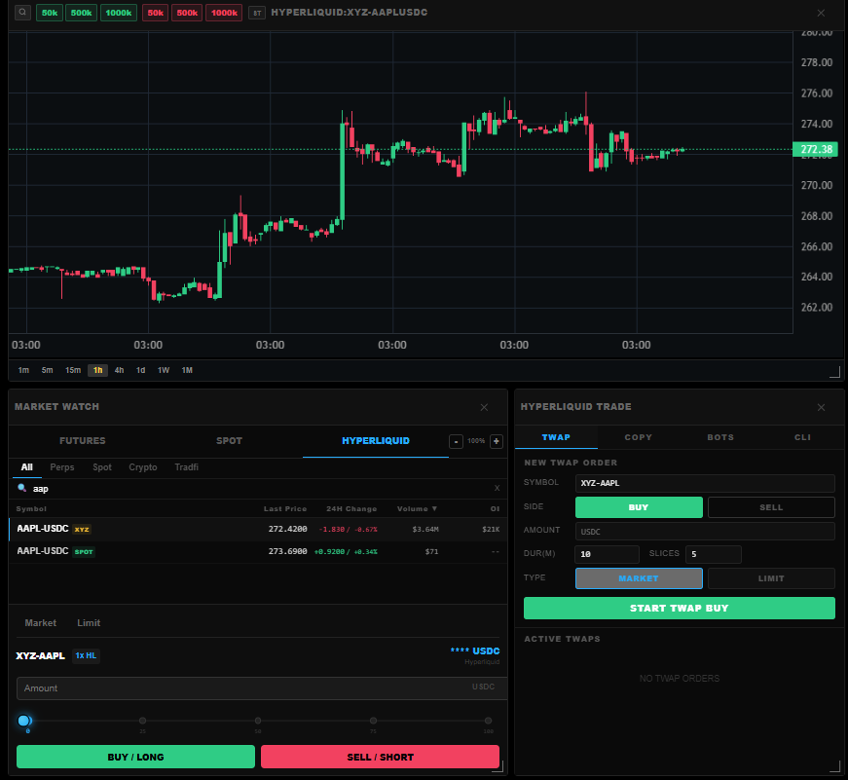848x780 pixels.
Task: Click the magnifier icon in symbol search
Action: [22, 488]
